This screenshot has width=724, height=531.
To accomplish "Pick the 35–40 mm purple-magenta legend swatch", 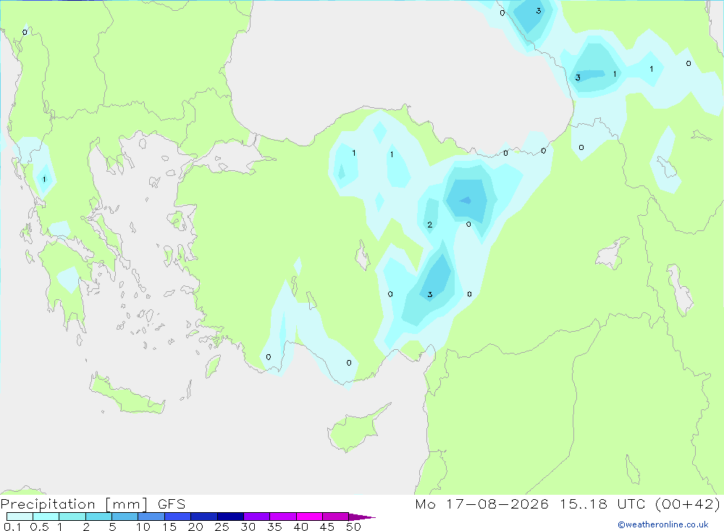I will [283, 517].
